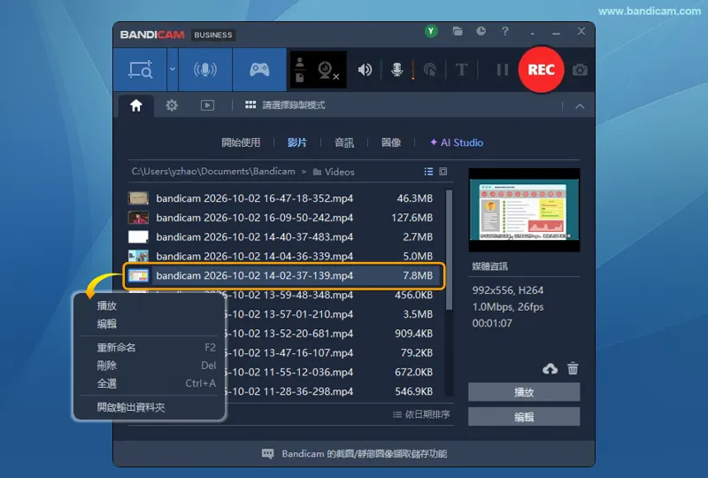The image size is (708, 478).
Task: Click the recording mode grid icon
Action: click(250, 105)
